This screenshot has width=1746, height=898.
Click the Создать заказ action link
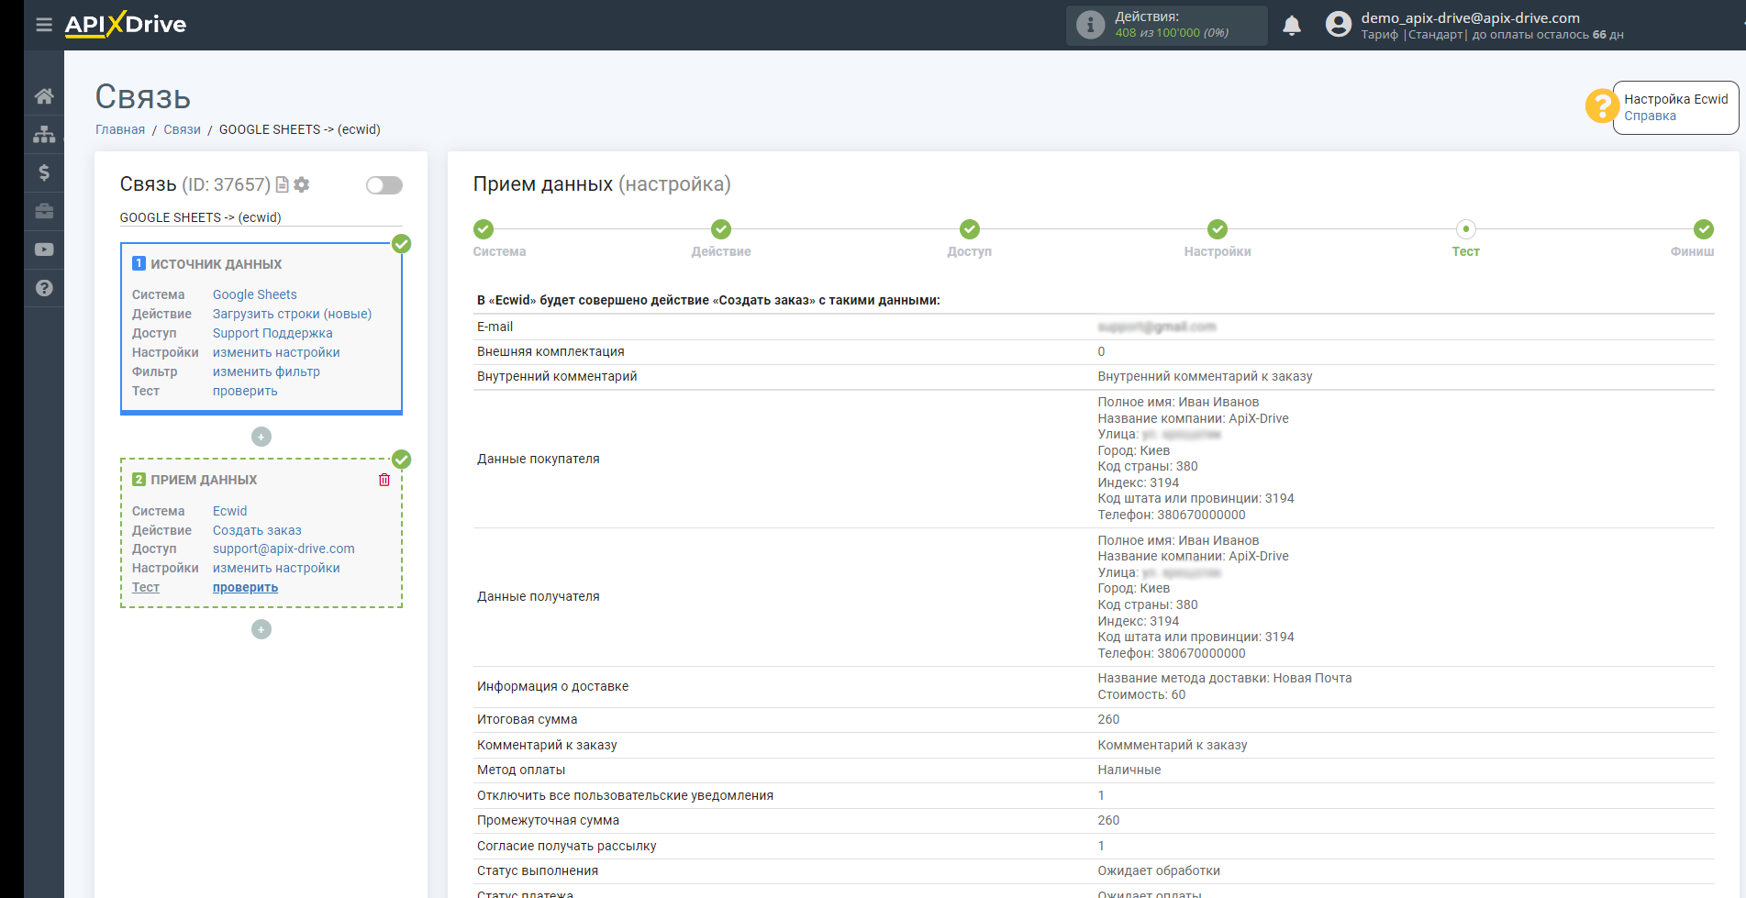coord(257,530)
